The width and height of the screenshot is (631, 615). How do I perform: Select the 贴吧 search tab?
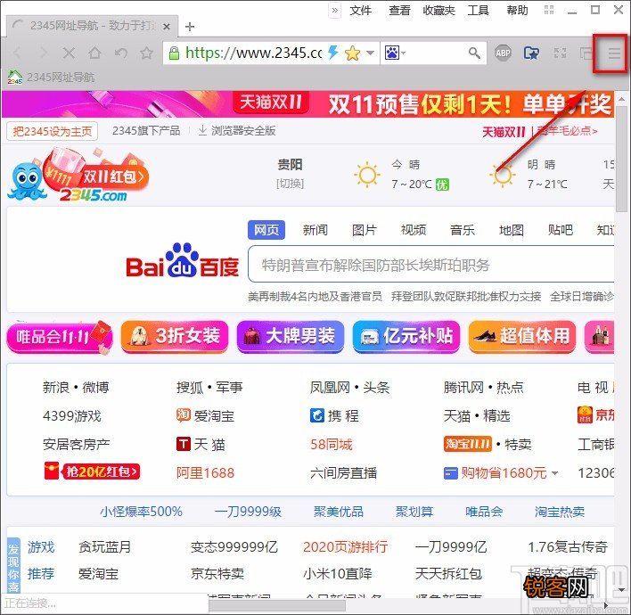coord(561,230)
